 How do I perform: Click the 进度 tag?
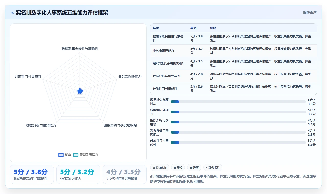click(194, 167)
